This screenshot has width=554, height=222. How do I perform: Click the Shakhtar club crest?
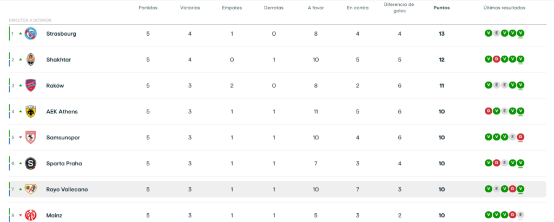[31, 59]
